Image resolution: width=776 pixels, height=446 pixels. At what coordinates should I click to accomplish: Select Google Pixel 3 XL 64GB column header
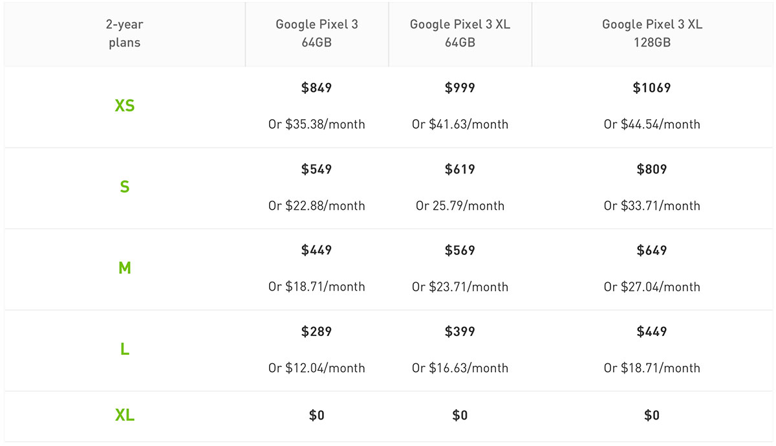(x=460, y=34)
